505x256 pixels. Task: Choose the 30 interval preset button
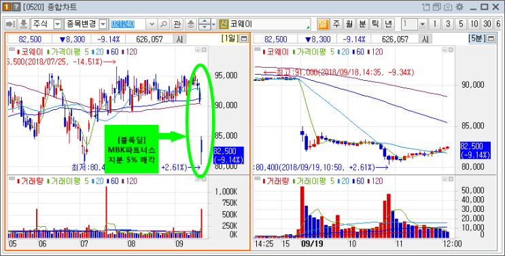pos(487,24)
